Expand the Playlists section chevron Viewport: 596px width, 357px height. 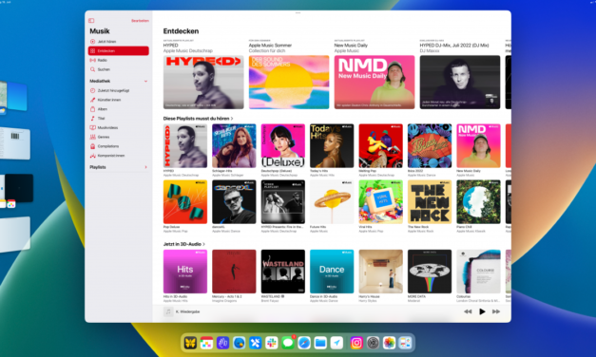[145, 167]
